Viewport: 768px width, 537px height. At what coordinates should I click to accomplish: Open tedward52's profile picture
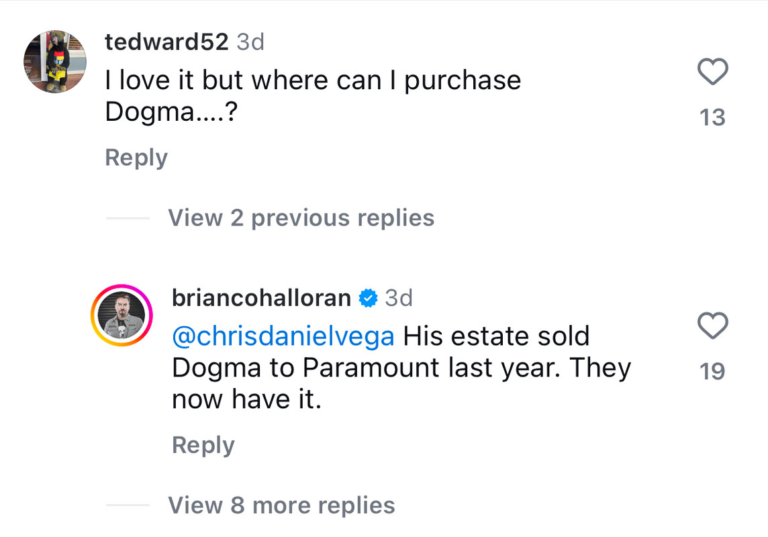[x=55, y=61]
